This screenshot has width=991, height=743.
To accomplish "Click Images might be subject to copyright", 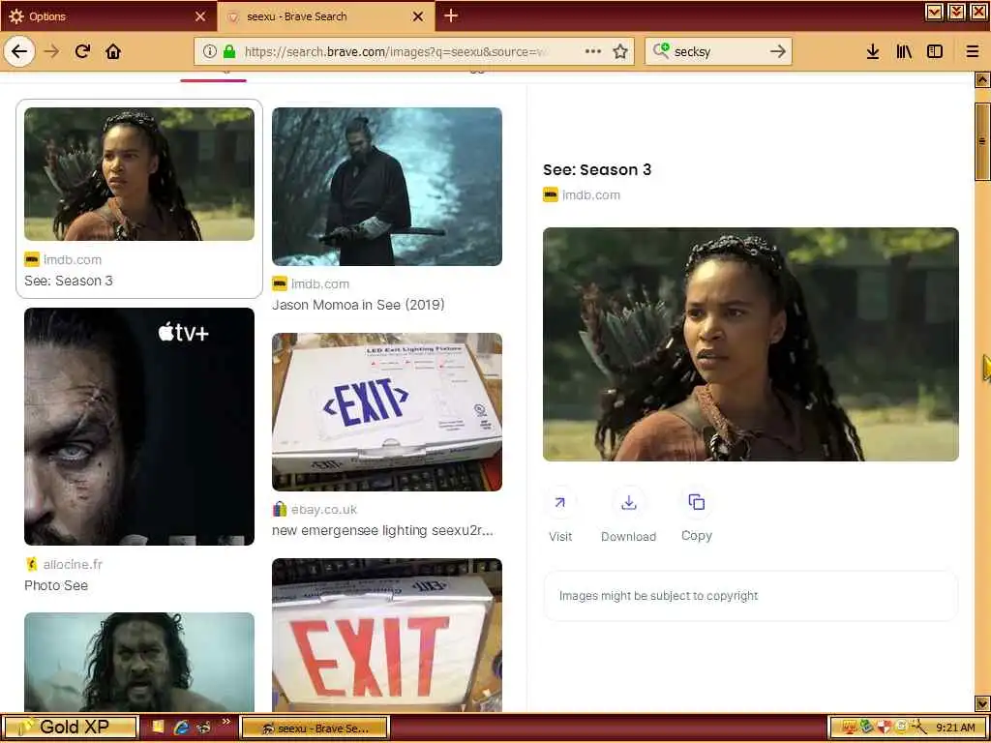I will (658, 596).
